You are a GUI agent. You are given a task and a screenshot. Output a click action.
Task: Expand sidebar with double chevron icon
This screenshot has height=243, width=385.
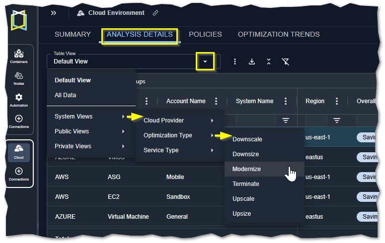point(54,13)
